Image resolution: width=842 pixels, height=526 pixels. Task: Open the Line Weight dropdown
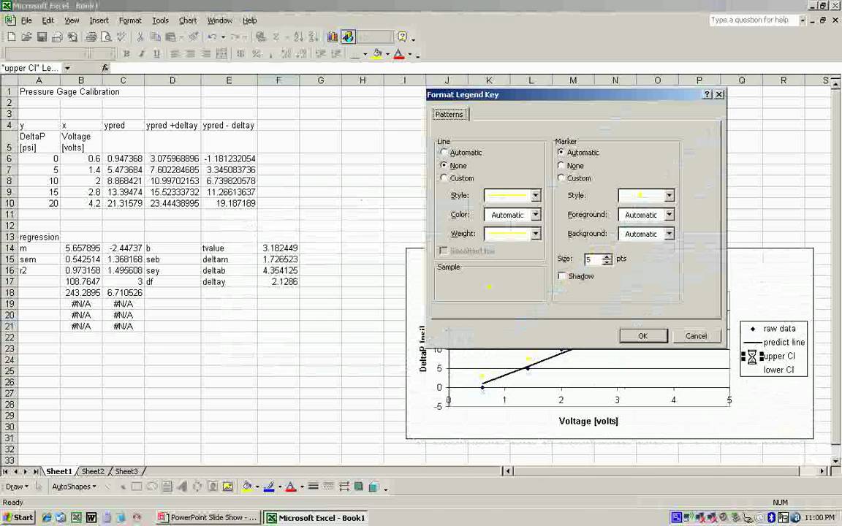535,234
